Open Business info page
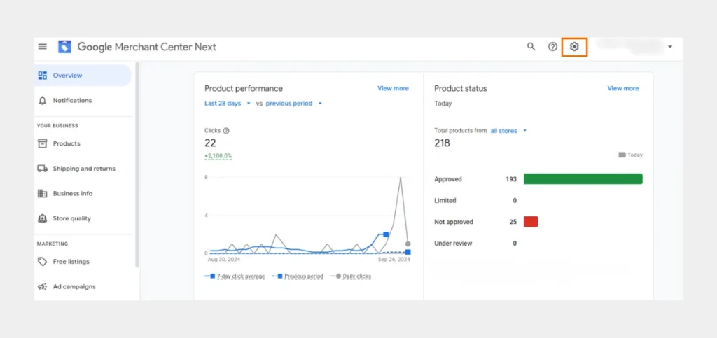Viewport: 717px width, 338px height. tap(83, 194)
